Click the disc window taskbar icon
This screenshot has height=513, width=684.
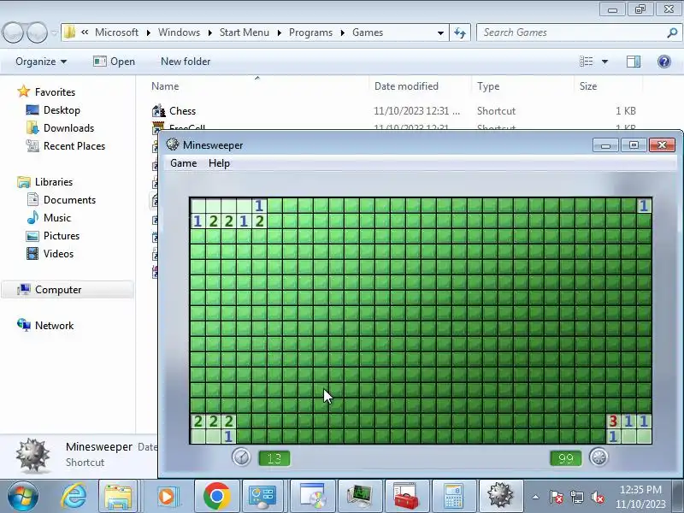coord(313,497)
